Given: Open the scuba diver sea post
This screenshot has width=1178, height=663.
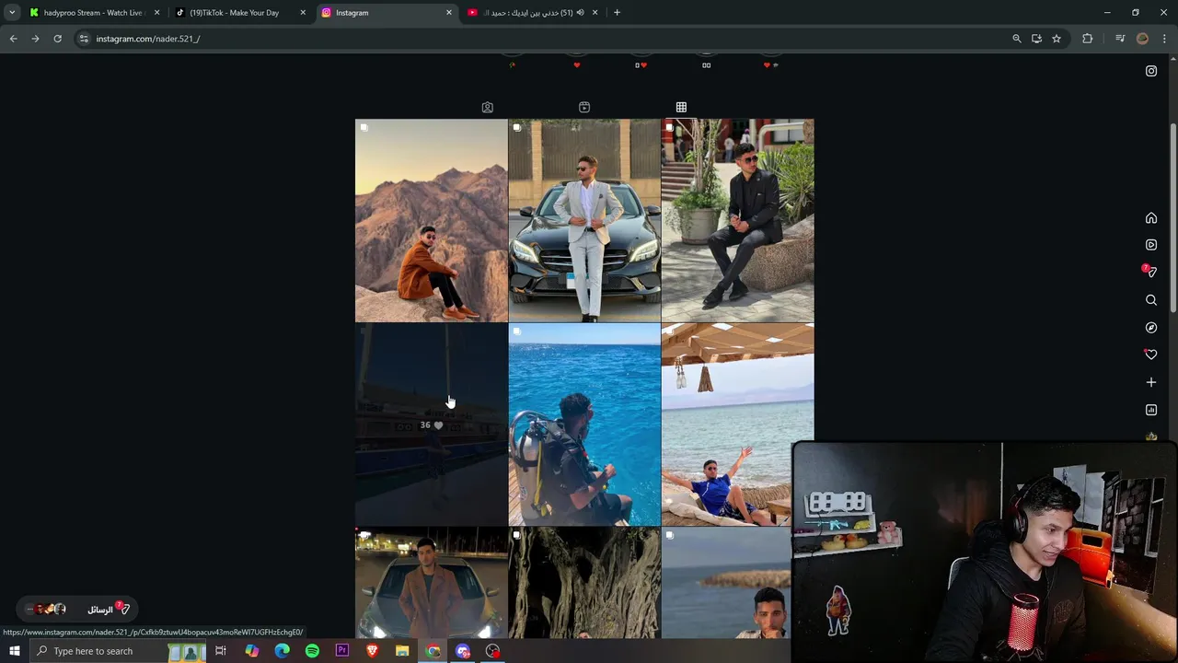Looking at the screenshot, I should pos(584,425).
